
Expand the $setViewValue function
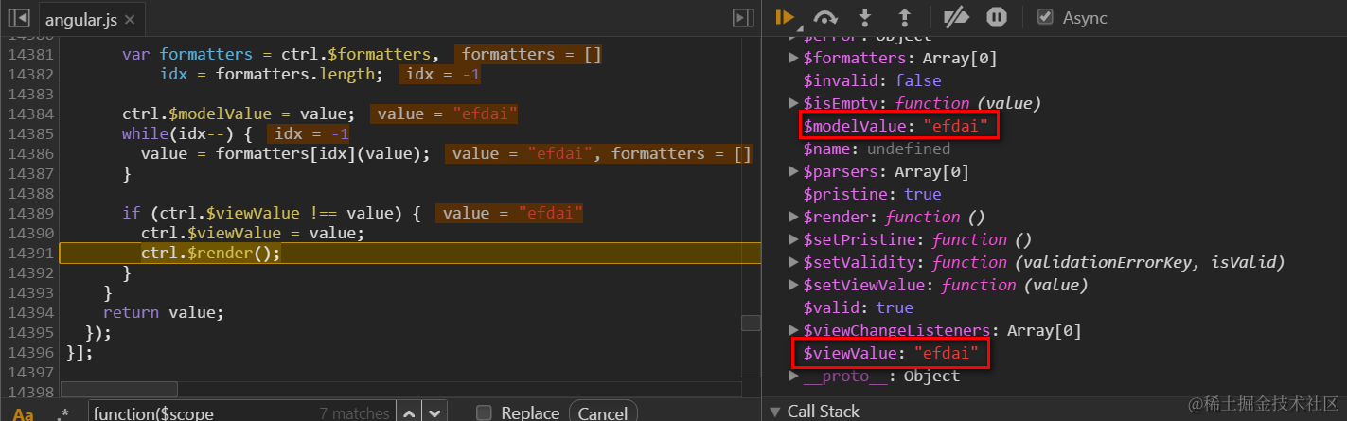(794, 285)
